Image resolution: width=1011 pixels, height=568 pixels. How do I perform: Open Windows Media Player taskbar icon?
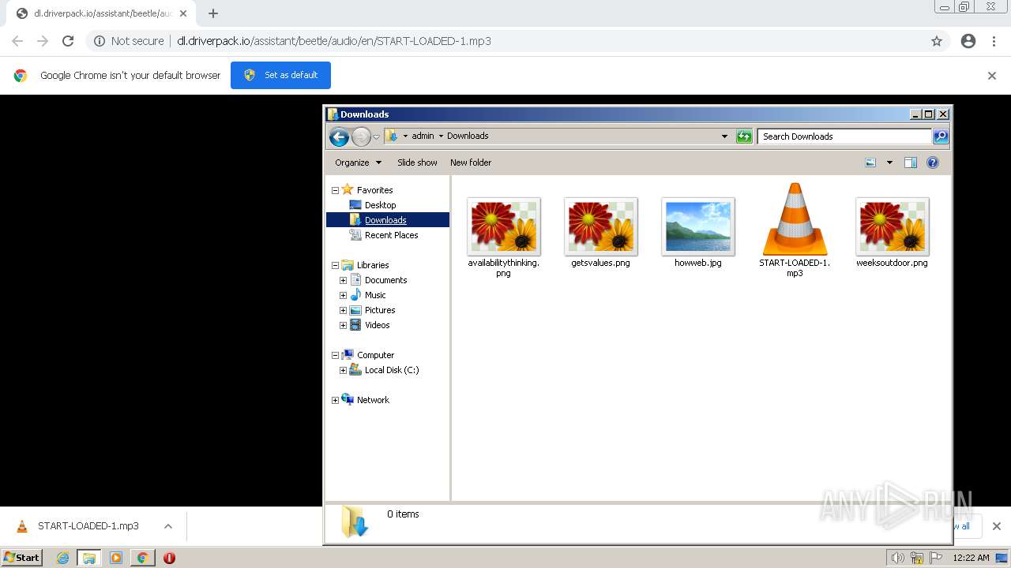click(x=116, y=558)
